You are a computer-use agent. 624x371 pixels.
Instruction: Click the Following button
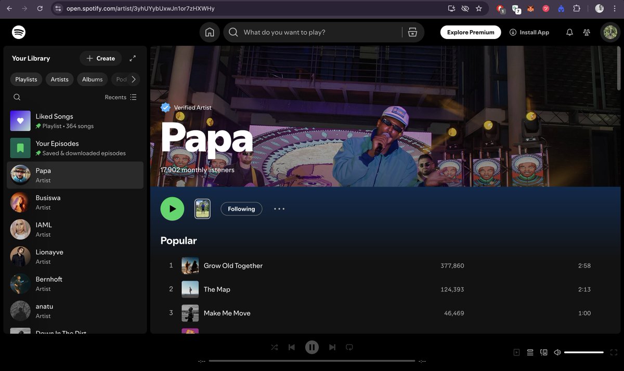pos(241,209)
